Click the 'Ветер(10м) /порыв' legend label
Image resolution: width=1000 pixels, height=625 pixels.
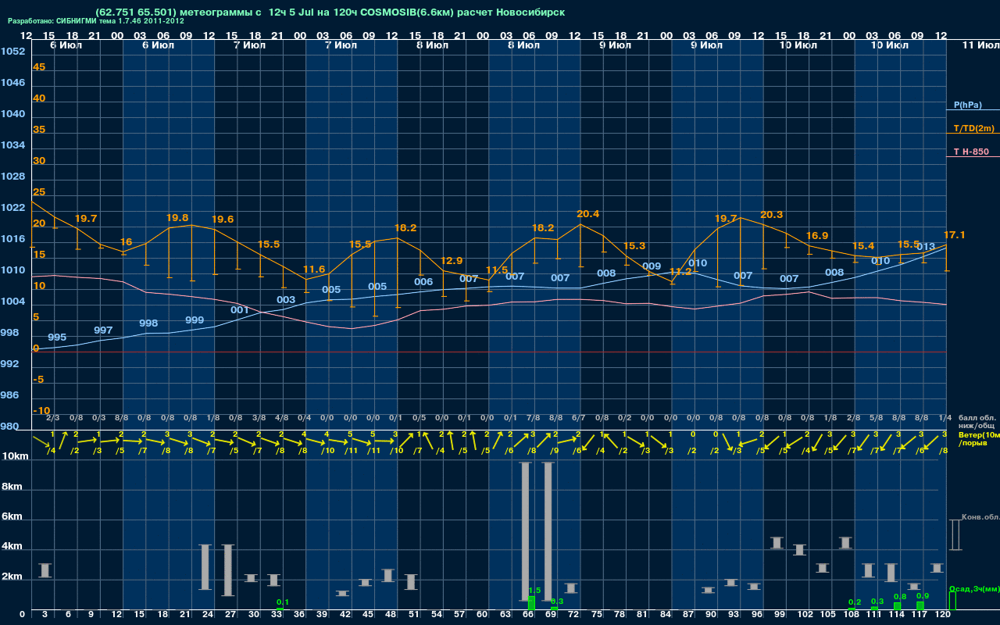pos(979,438)
